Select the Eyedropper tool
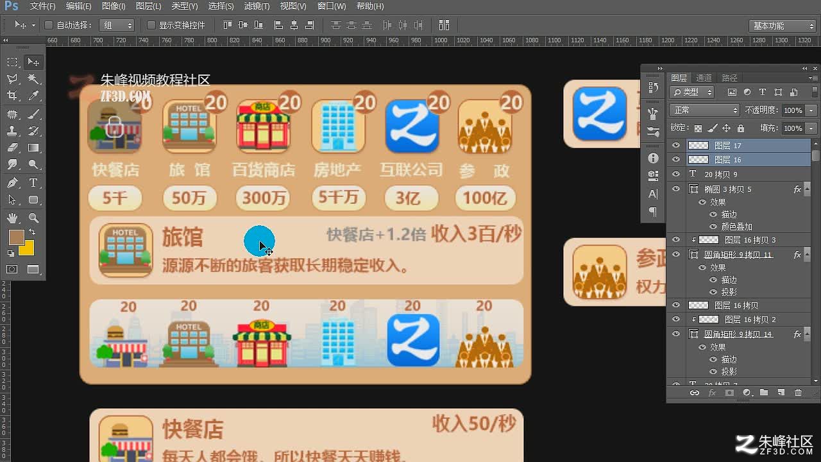Image resolution: width=821 pixels, height=462 pixels. pos(33,96)
